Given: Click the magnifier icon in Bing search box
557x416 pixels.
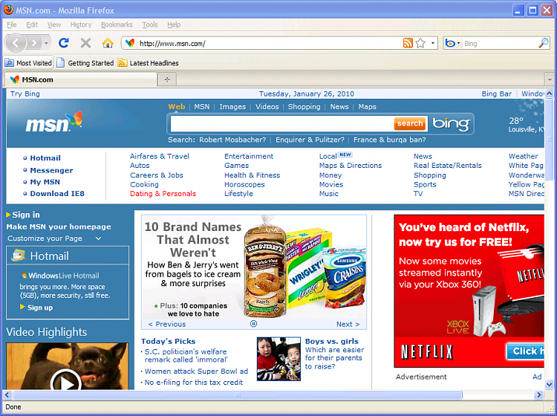Looking at the screenshot, I should tap(544, 43).
